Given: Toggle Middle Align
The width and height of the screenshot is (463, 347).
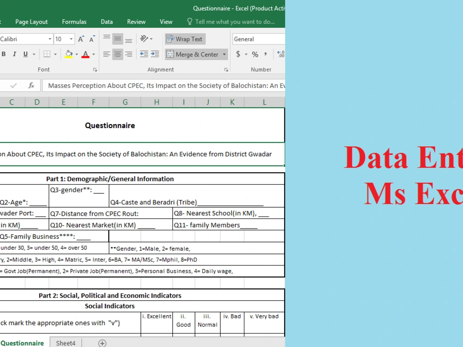Looking at the screenshot, I should (118, 39).
